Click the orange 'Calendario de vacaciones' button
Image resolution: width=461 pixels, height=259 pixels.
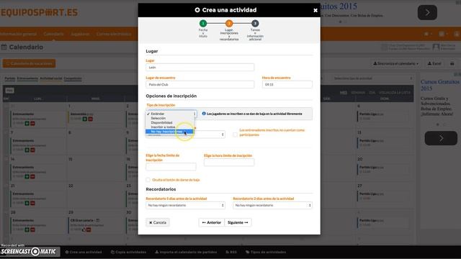[29, 63]
